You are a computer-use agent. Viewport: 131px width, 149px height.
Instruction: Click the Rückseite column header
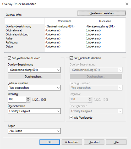[x=105, y=21]
